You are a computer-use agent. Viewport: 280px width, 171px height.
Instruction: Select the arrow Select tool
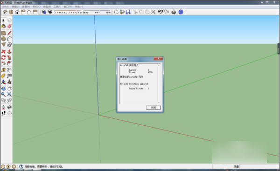pos(3,21)
